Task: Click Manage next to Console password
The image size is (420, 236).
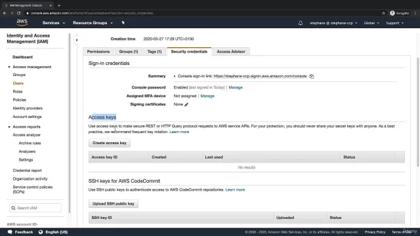Action: coord(236,87)
